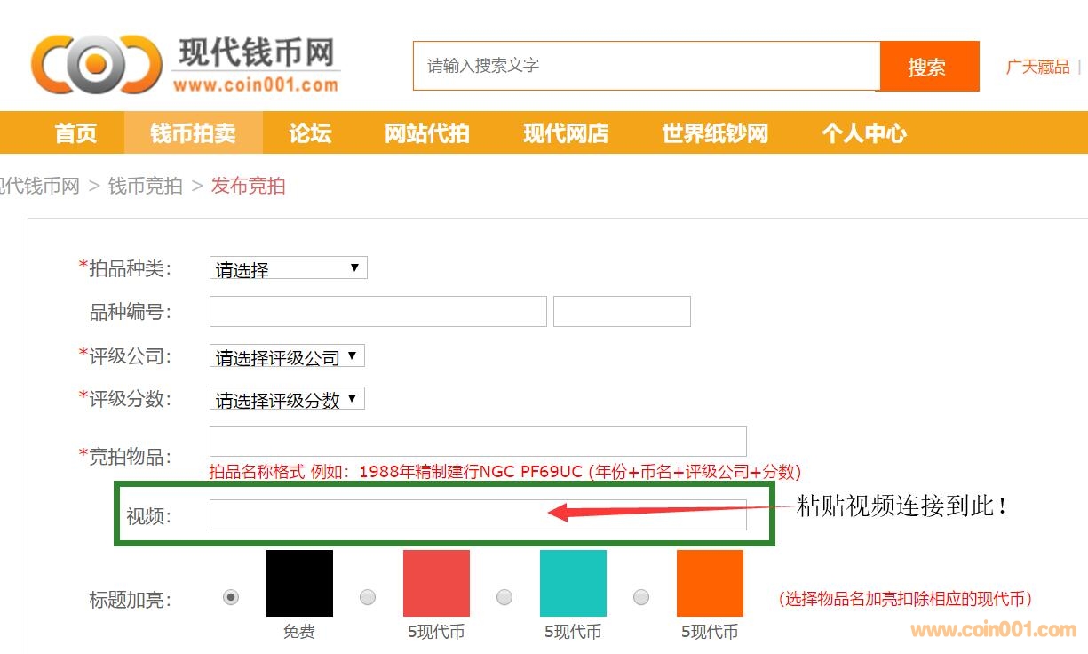Image resolution: width=1088 pixels, height=654 pixels.
Task: Open the 论坛 navigation item
Action: pyautogui.click(x=310, y=133)
